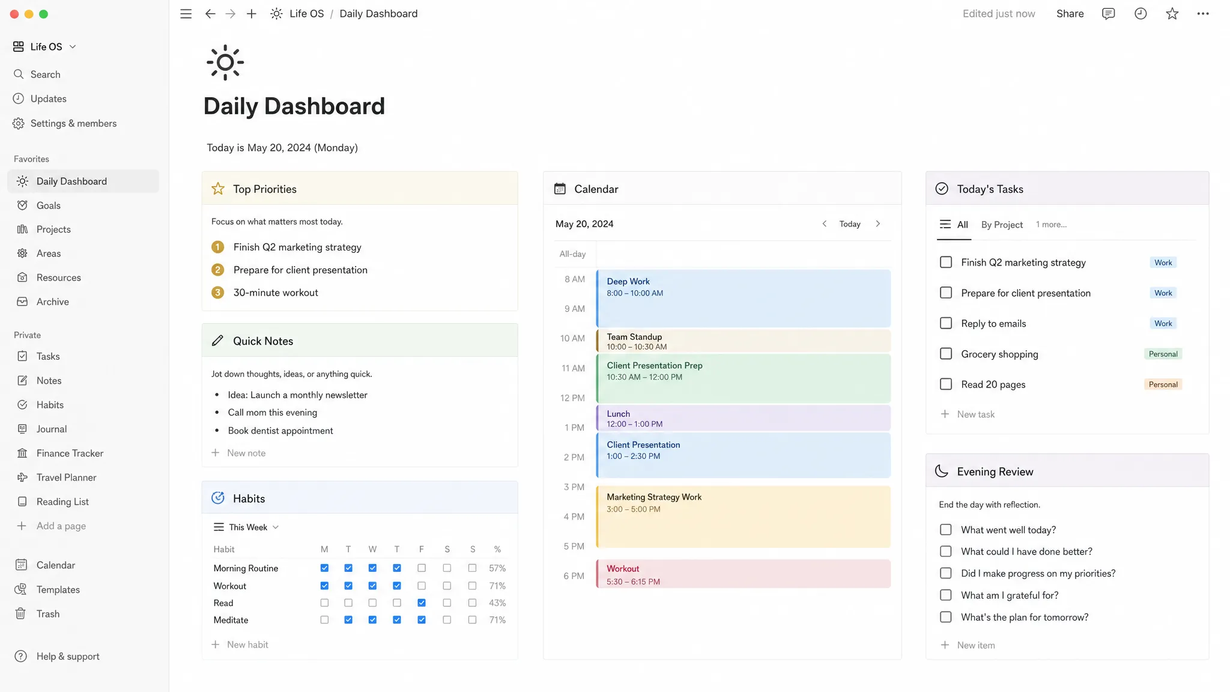Open the Team Standup calendar event
Image resolution: width=1230 pixels, height=692 pixels.
coord(743,341)
